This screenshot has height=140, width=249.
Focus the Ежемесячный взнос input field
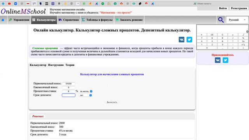(x=68, y=87)
